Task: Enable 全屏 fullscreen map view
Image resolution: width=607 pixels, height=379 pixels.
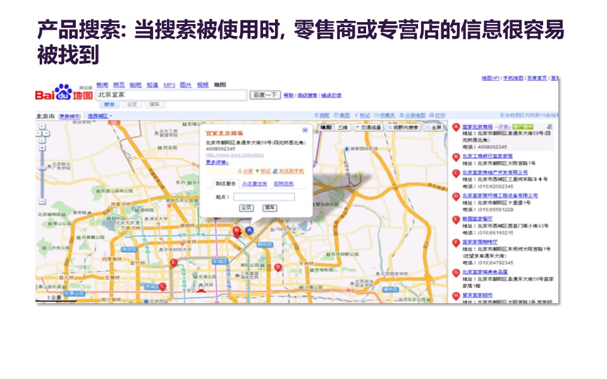Action: click(433, 127)
